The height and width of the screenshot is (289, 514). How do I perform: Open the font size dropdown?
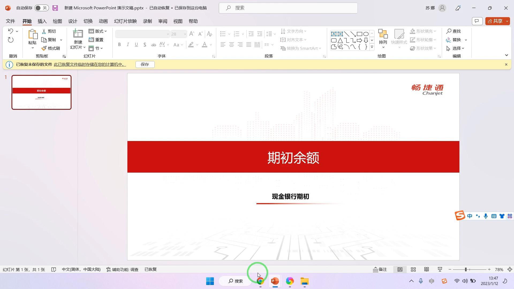click(x=185, y=34)
